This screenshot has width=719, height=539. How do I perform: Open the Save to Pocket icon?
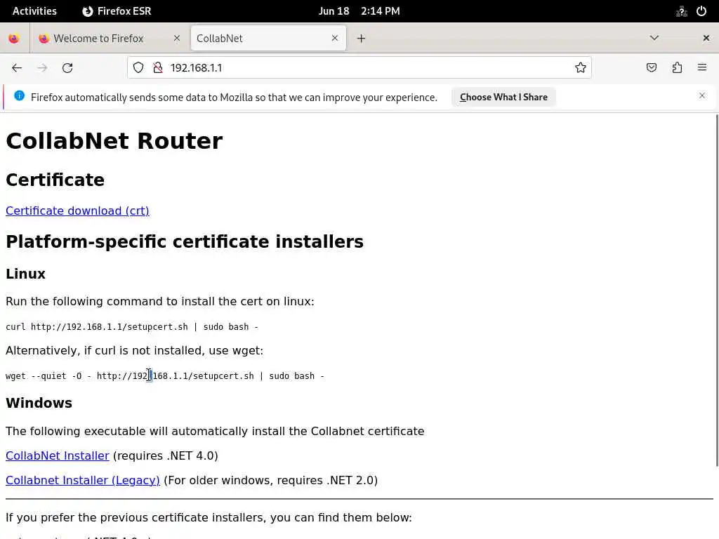[x=652, y=68]
